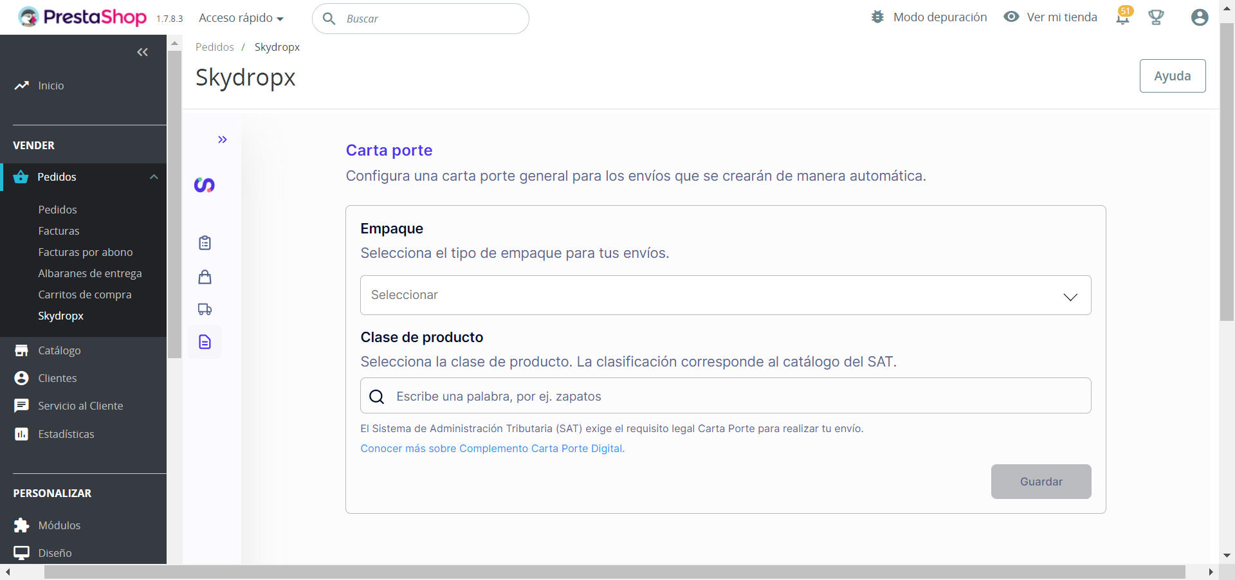
Task: Open the Skydropx document carta porte icon
Action: (x=205, y=342)
